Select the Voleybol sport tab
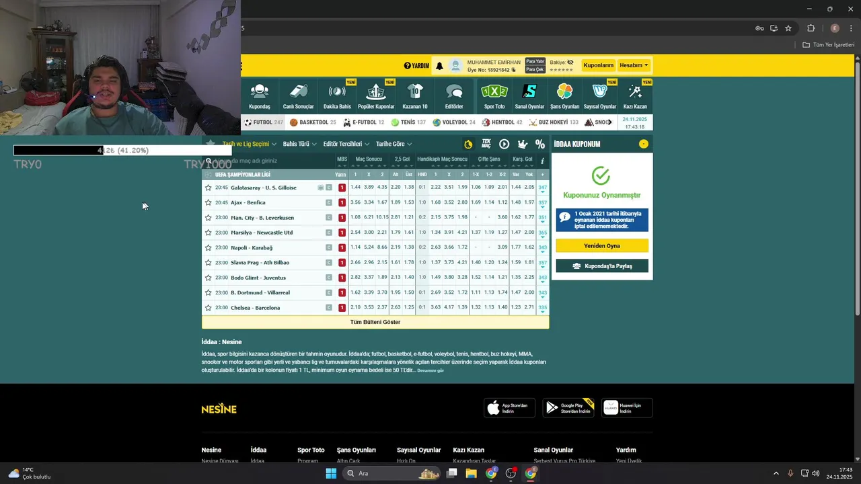Screen dimensions: 861x484 (454, 122)
